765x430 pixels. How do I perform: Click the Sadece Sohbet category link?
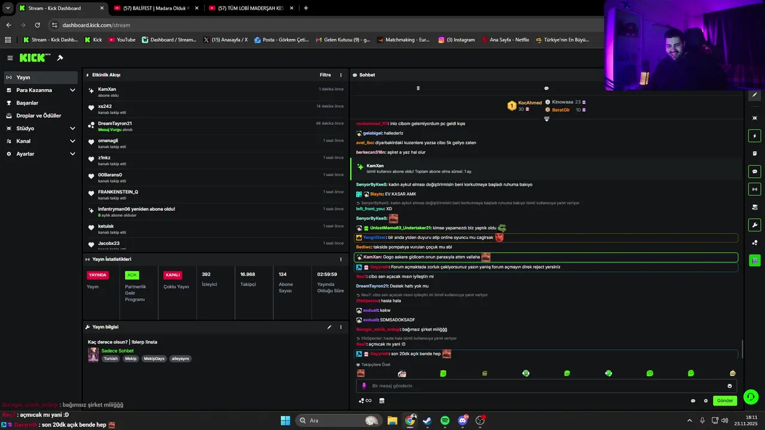[x=118, y=351]
